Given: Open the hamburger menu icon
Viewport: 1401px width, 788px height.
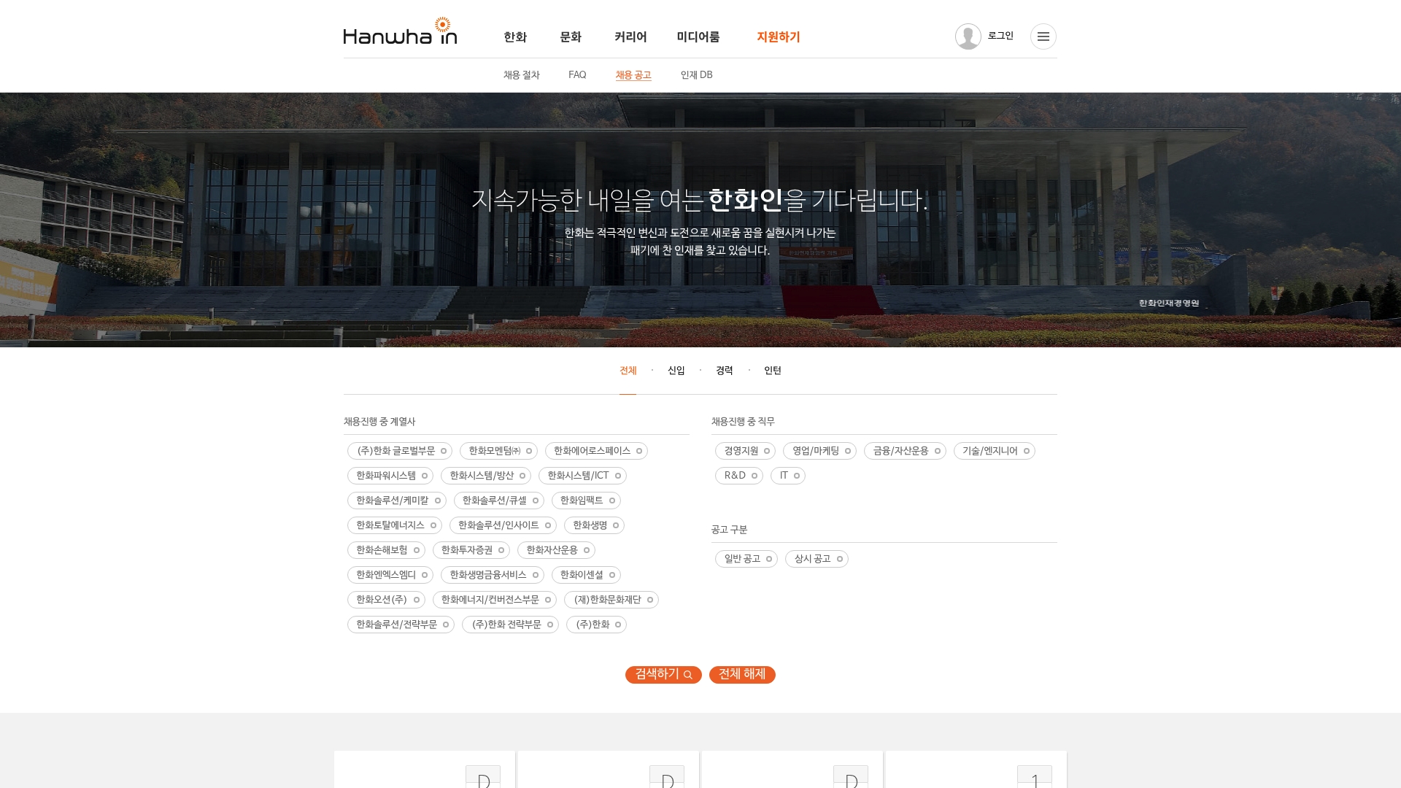Looking at the screenshot, I should coord(1043,36).
